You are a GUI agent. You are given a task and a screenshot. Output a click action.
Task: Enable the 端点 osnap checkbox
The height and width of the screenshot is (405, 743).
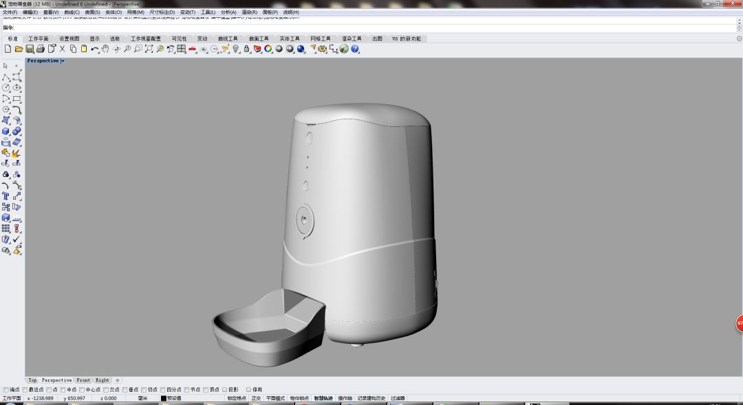tap(6, 390)
